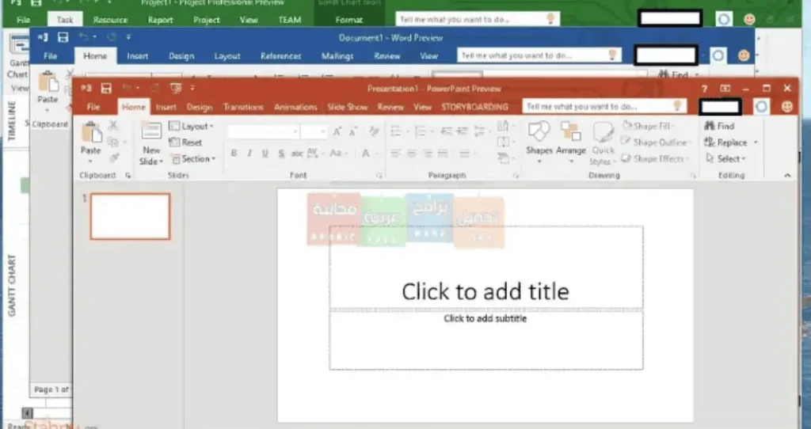Switch to PowerPoint's Animations tab
The width and height of the screenshot is (811, 429).
click(x=296, y=107)
